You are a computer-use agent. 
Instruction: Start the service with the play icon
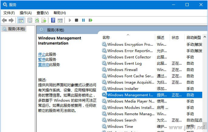(x=70, y=20)
